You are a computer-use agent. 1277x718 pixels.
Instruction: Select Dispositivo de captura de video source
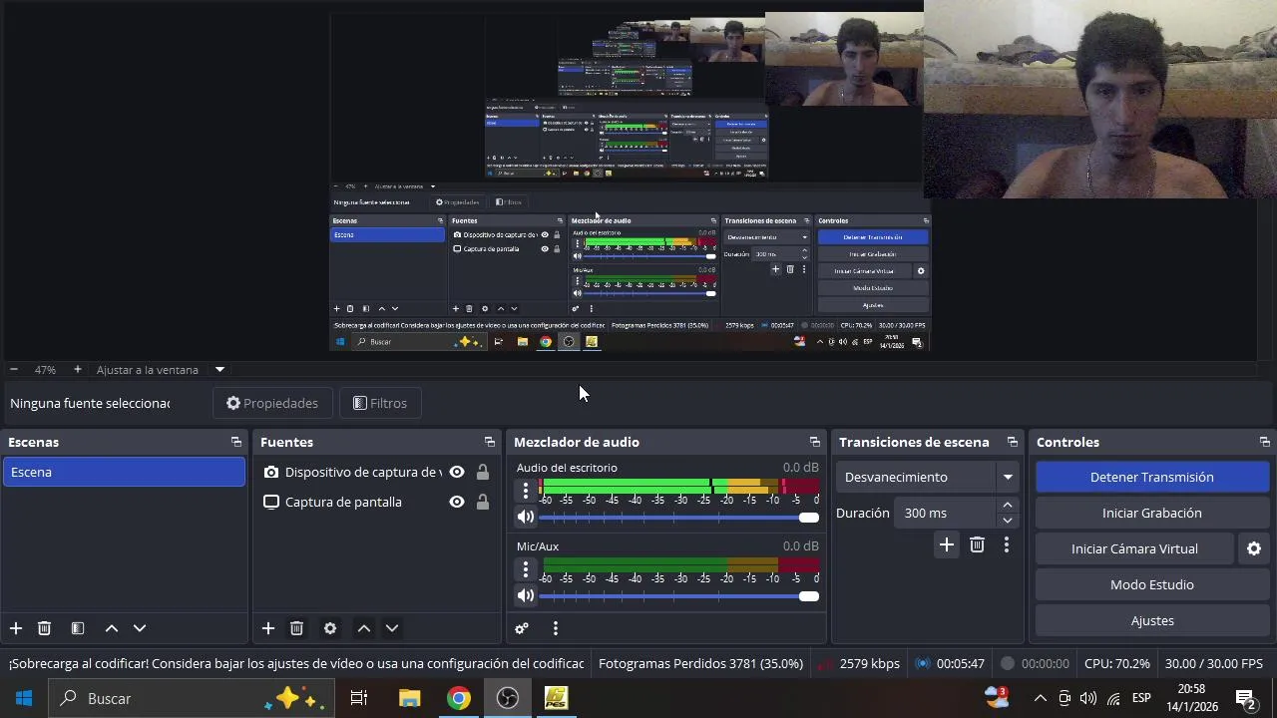click(x=363, y=472)
